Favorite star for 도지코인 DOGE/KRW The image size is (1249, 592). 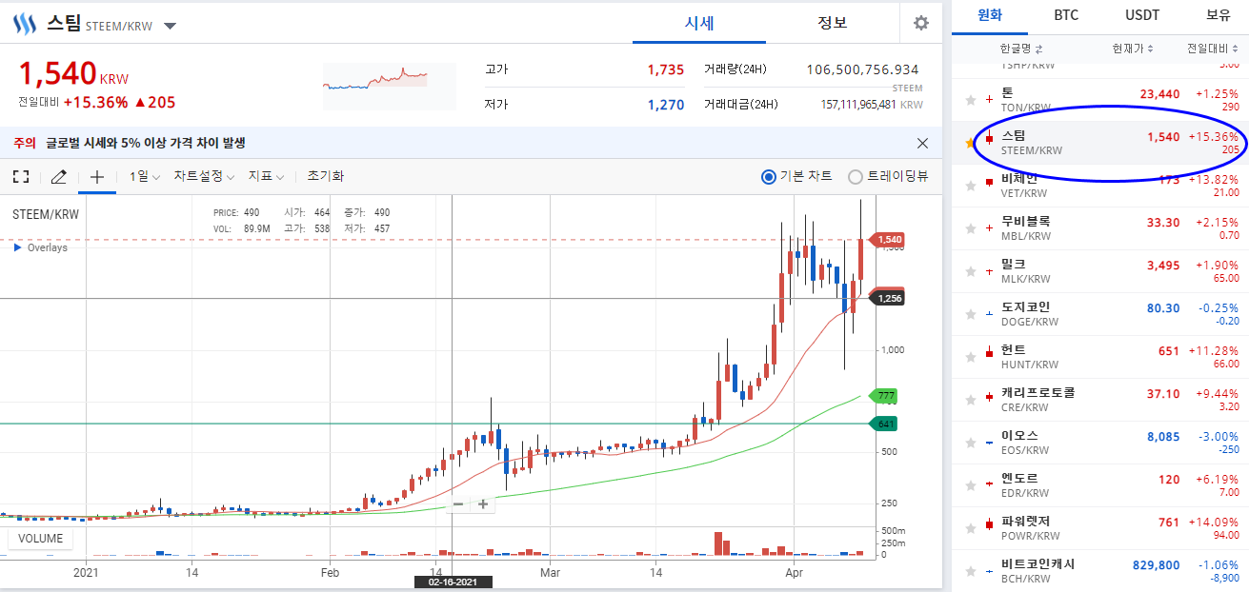click(971, 313)
